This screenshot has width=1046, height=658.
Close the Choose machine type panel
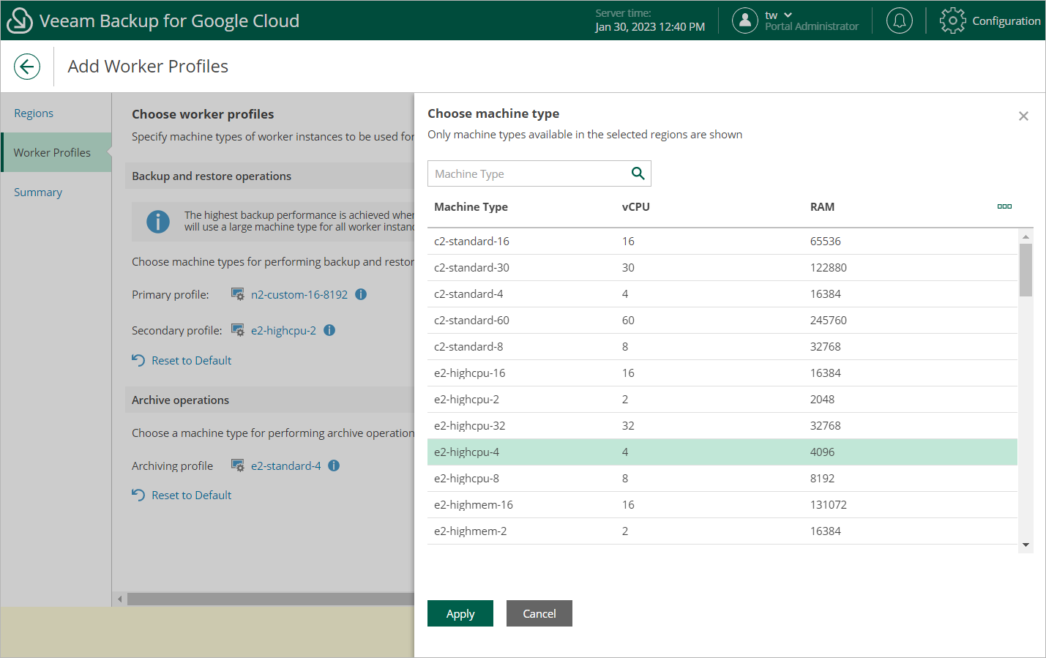click(x=1023, y=116)
